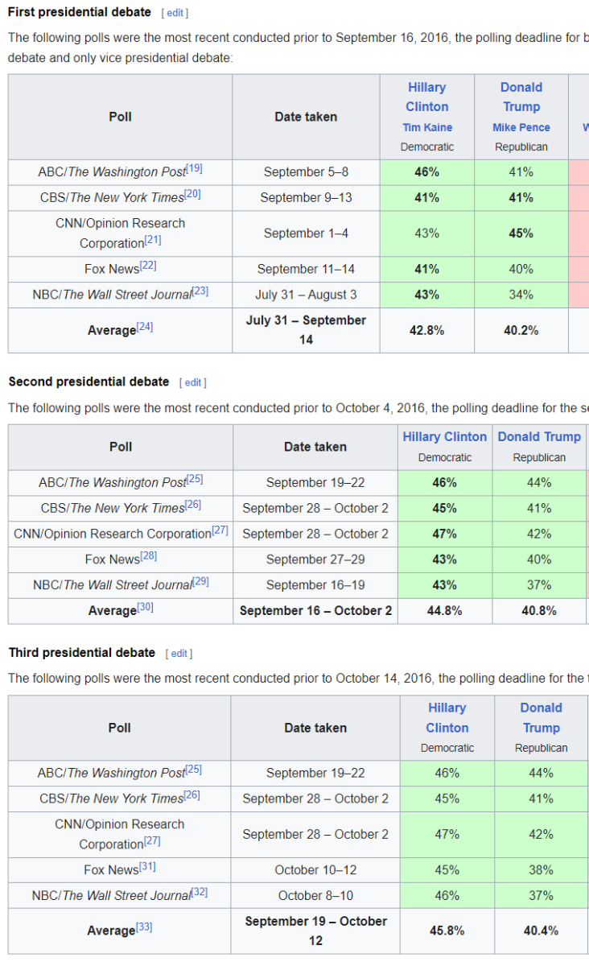Open citation 22 beside Fox News

click(147, 266)
